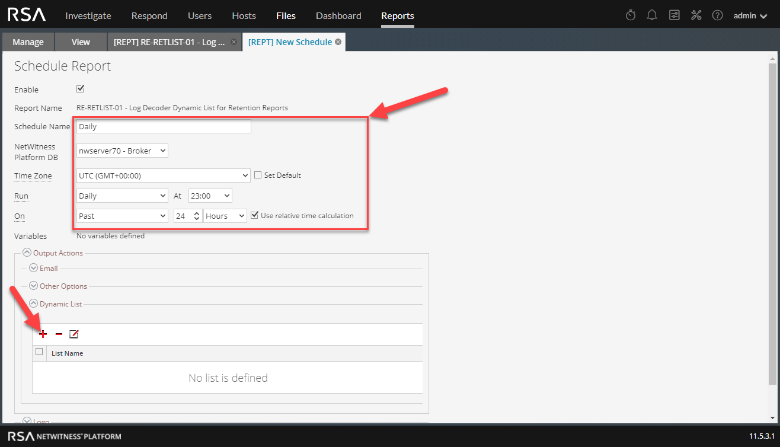Screen dimensions: 780x447
Task: Open the jobs stopwatch icon in header
Action: tap(631, 15)
